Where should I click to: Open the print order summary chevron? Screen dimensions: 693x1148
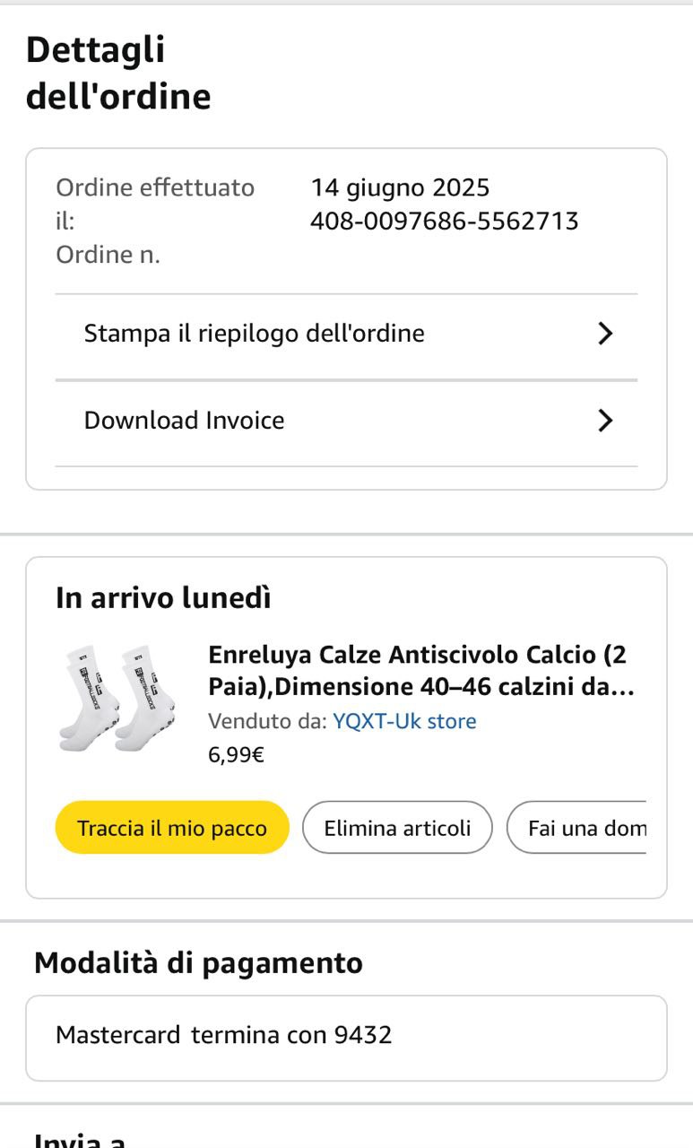click(x=605, y=334)
